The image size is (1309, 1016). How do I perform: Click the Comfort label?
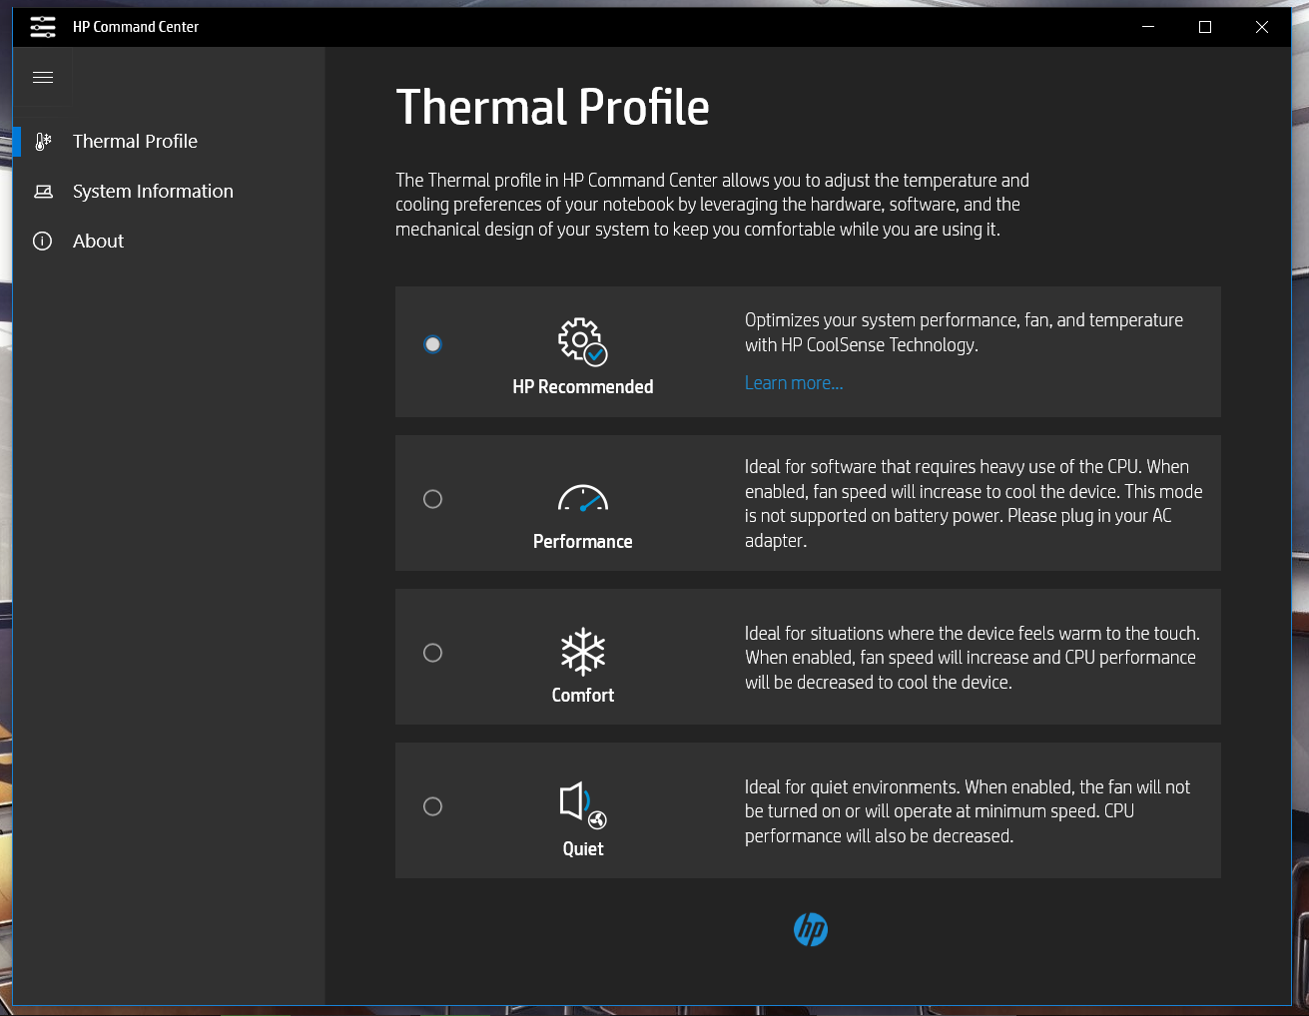pyautogui.click(x=583, y=696)
